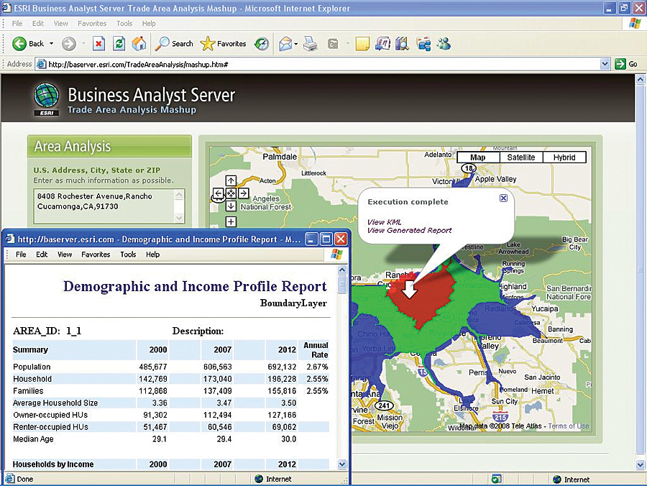Pan the map down arrow

231,206
